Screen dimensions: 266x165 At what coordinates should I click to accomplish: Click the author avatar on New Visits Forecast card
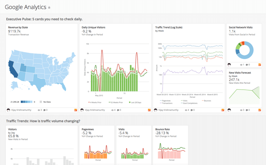click(x=229, y=110)
